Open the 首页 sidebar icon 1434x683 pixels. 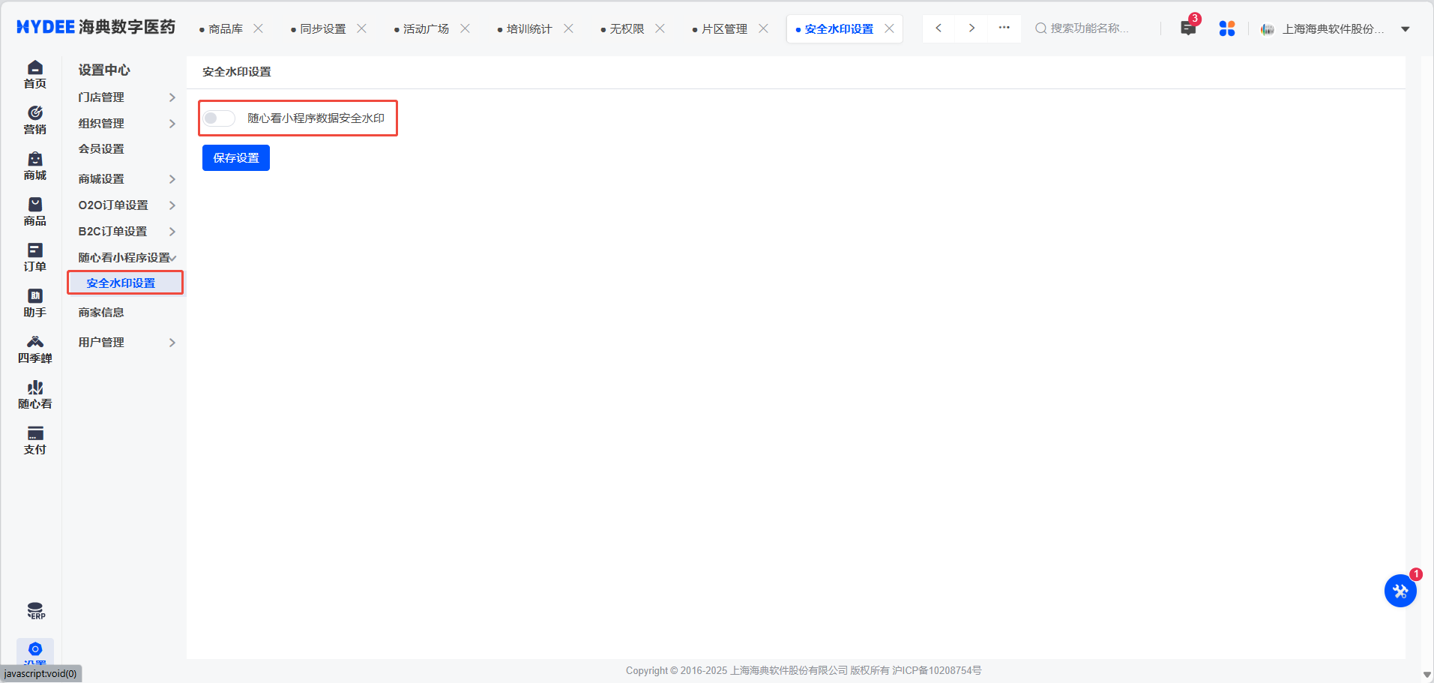point(34,74)
